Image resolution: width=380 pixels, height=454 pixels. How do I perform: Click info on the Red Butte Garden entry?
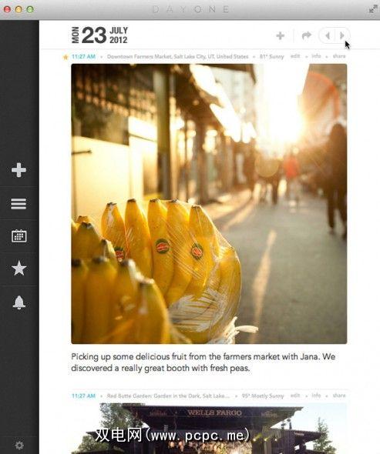click(x=316, y=396)
